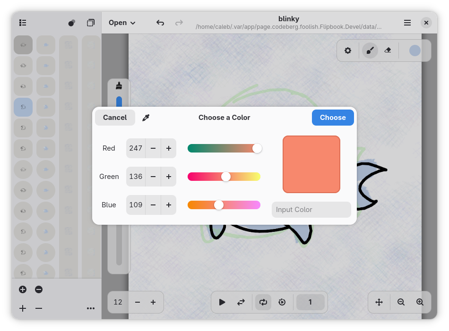The height and width of the screenshot is (331, 449).
Task: Activate the pan canvas tool
Action: point(379,302)
